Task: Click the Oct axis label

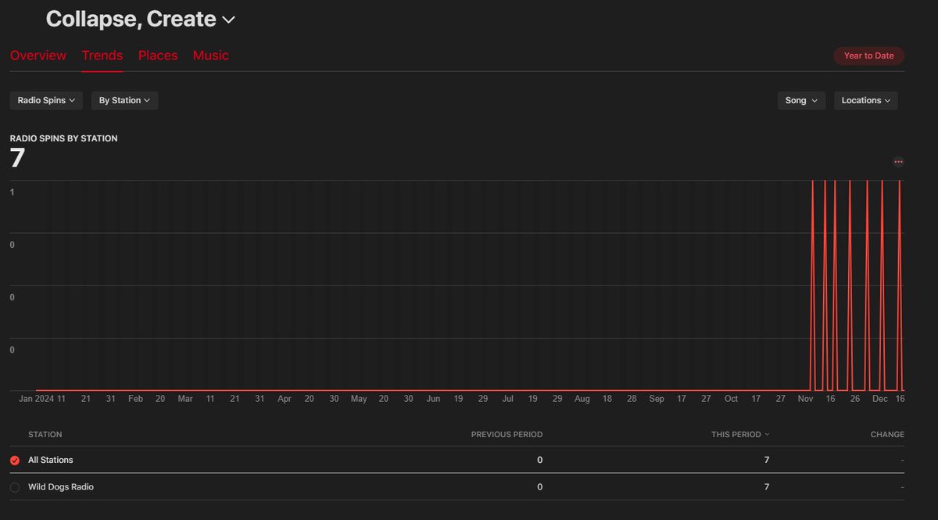Action: [731, 399]
